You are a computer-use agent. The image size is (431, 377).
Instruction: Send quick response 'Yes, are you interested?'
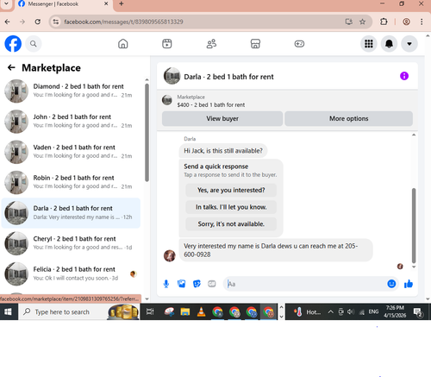click(231, 190)
